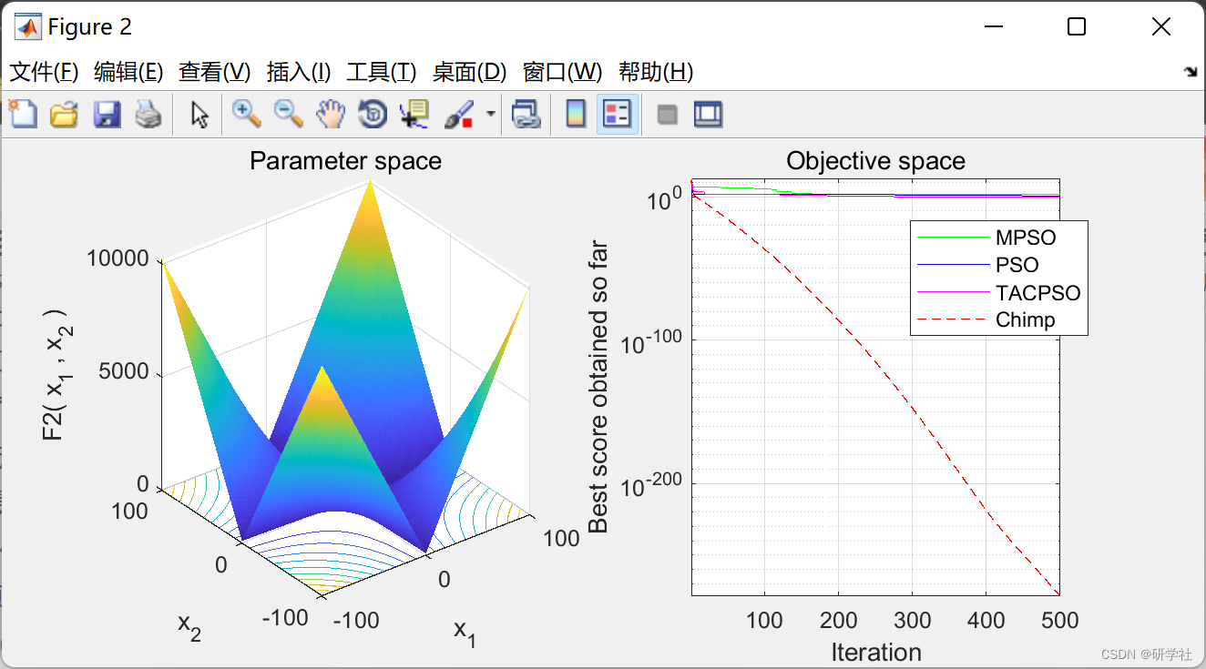
Task: Click the green MPSO line sample in legend
Action: 953,238
